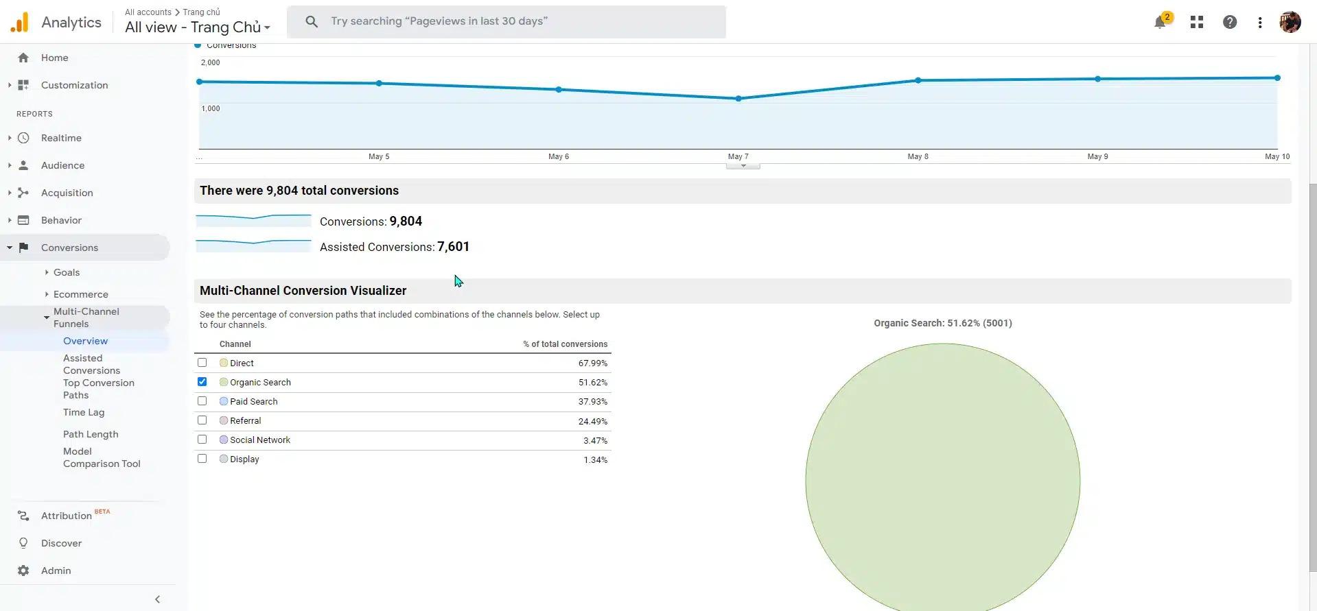This screenshot has width=1317, height=611.
Task: Open Admin gear settings
Action: (x=56, y=571)
